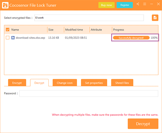Open the hamburger menu icon
Image resolution: width=162 pixels, height=133 pixels.
[x=145, y=4]
